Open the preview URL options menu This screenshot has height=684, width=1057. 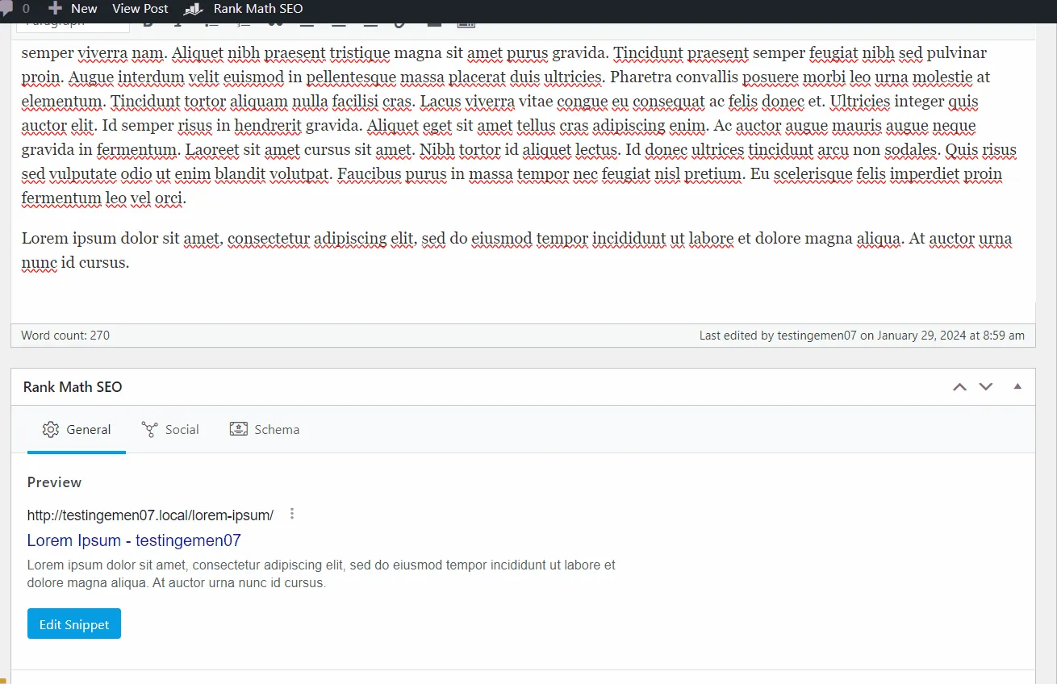[x=291, y=514]
